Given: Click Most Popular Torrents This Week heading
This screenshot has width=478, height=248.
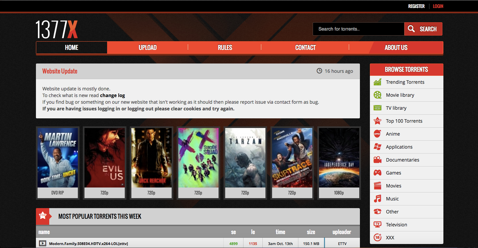Looking at the screenshot, I should [100, 216].
